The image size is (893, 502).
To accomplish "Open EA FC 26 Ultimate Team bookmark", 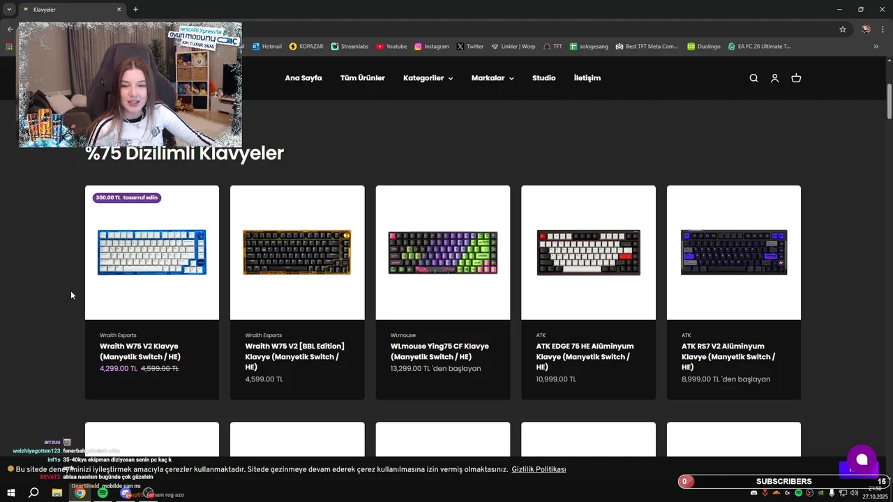I will pos(759,47).
